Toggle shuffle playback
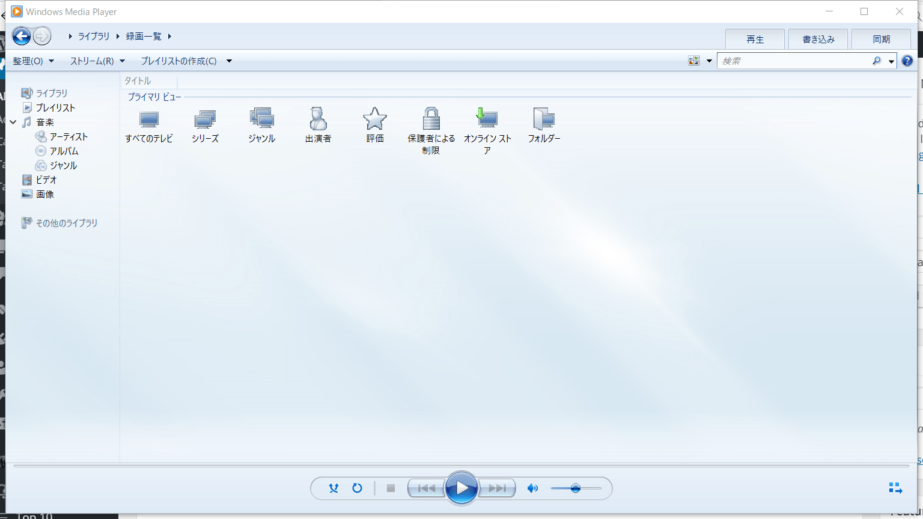923x519 pixels. point(334,488)
